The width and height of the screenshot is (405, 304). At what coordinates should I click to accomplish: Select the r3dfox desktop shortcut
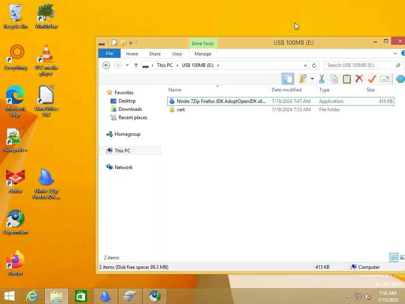(x=15, y=181)
